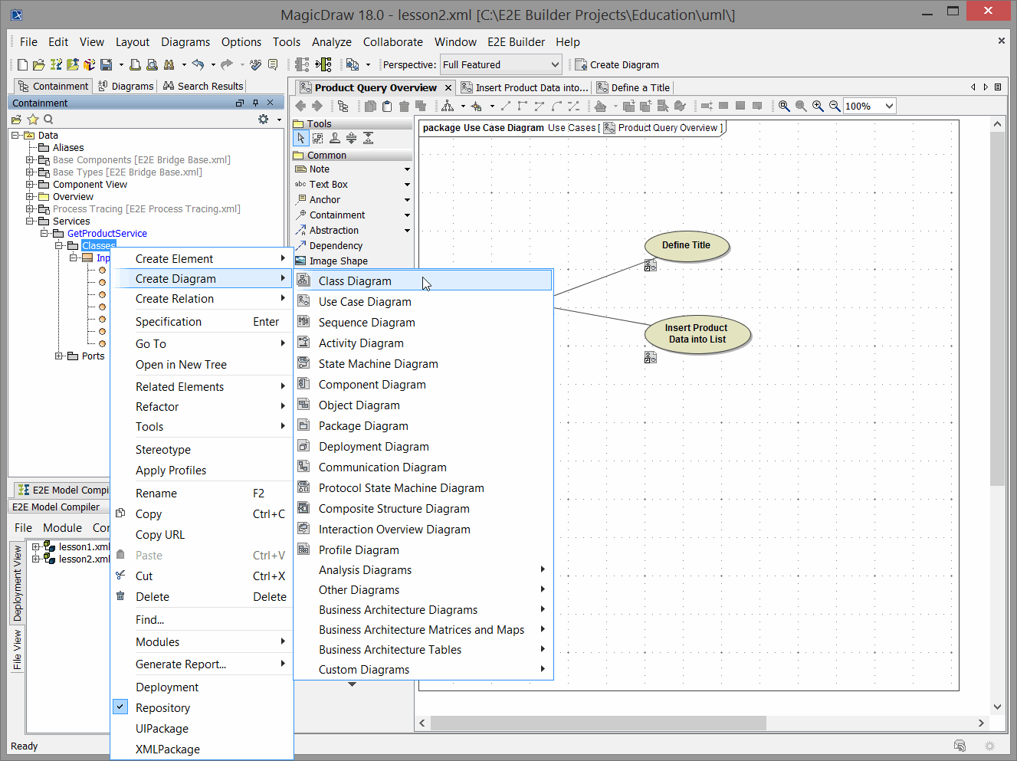Open the Note tool dropdown arrow
The image size is (1017, 761).
coord(406,169)
